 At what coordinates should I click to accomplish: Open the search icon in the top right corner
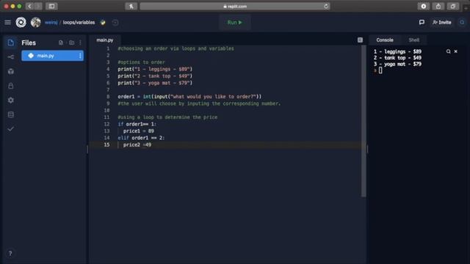pyautogui.click(x=462, y=22)
